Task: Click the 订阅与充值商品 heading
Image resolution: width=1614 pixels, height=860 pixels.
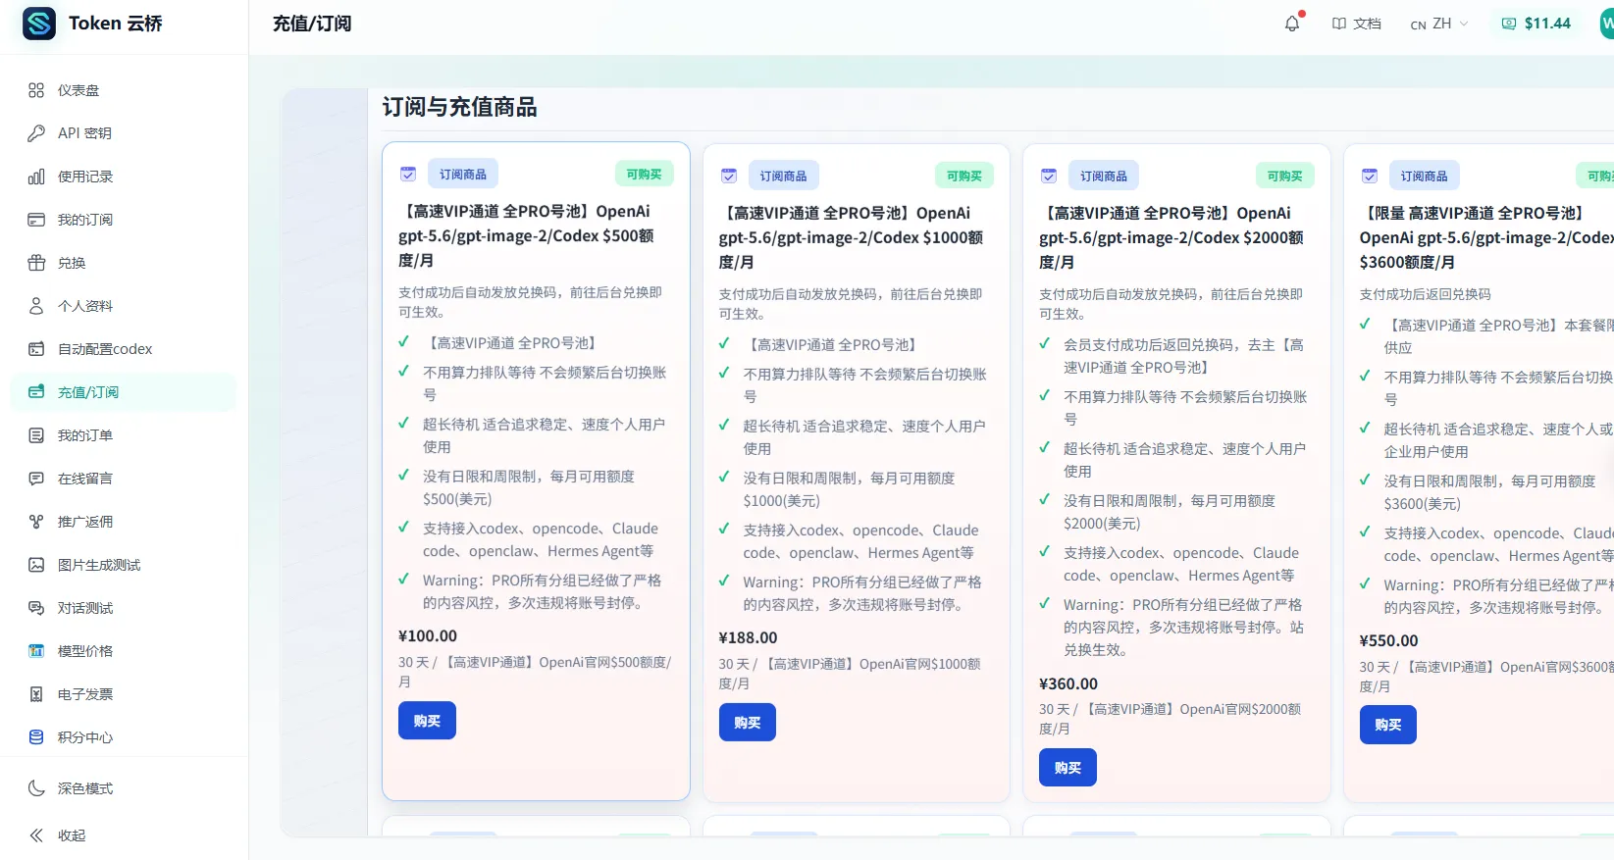Action: 460,107
